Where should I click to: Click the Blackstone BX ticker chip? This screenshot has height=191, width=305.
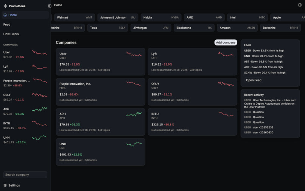(x=194, y=28)
